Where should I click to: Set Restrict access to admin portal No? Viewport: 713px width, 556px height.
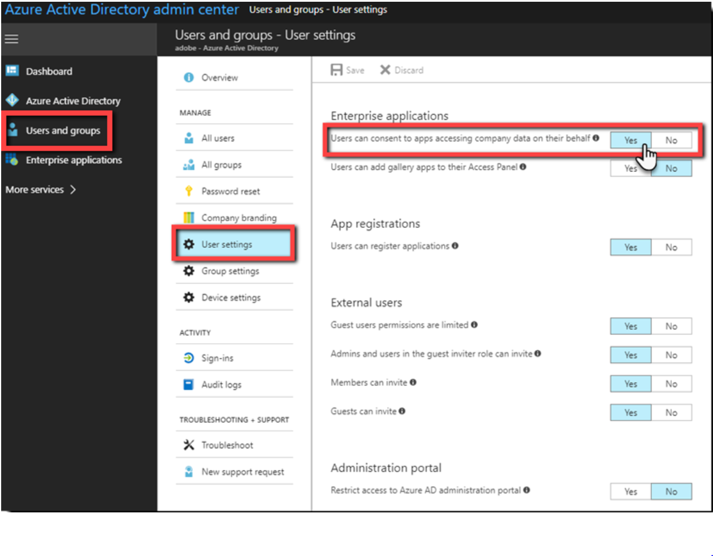tap(672, 491)
